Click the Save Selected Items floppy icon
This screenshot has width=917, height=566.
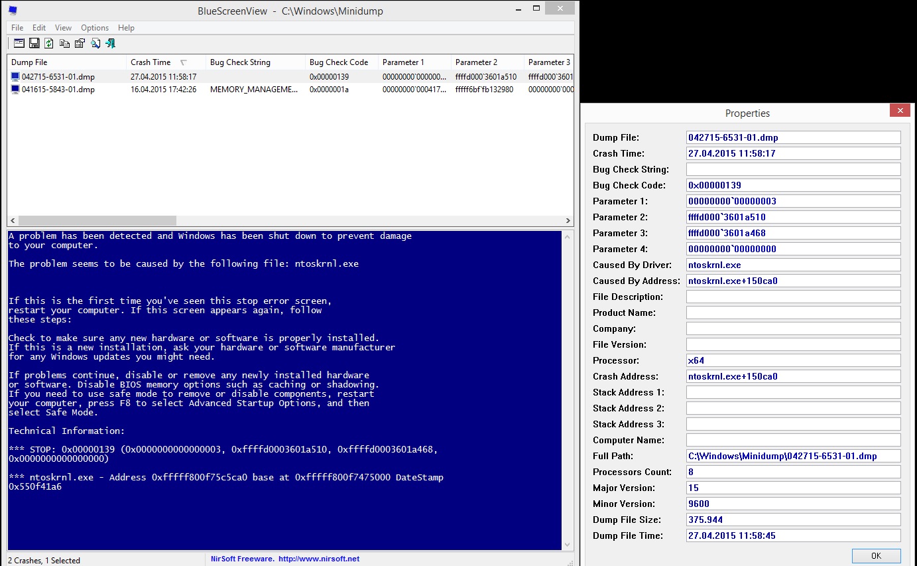click(x=34, y=43)
